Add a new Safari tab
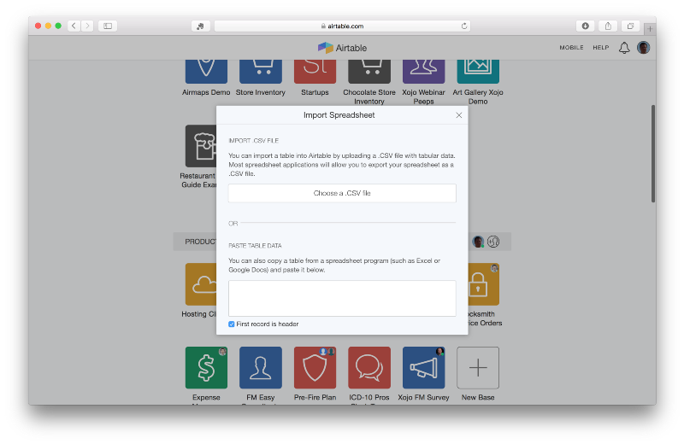The width and height of the screenshot is (684, 444). point(650,29)
